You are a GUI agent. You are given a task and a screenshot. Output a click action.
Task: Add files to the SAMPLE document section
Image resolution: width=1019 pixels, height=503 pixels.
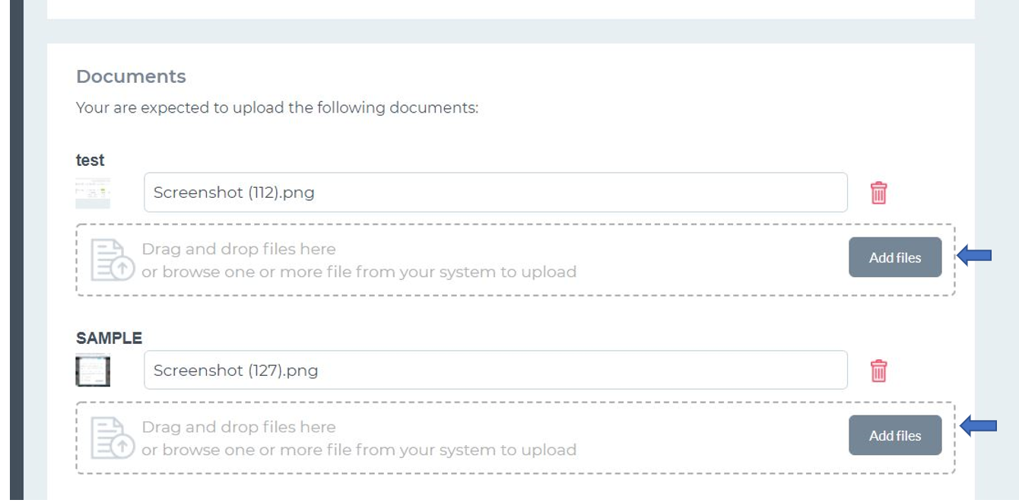click(x=895, y=435)
